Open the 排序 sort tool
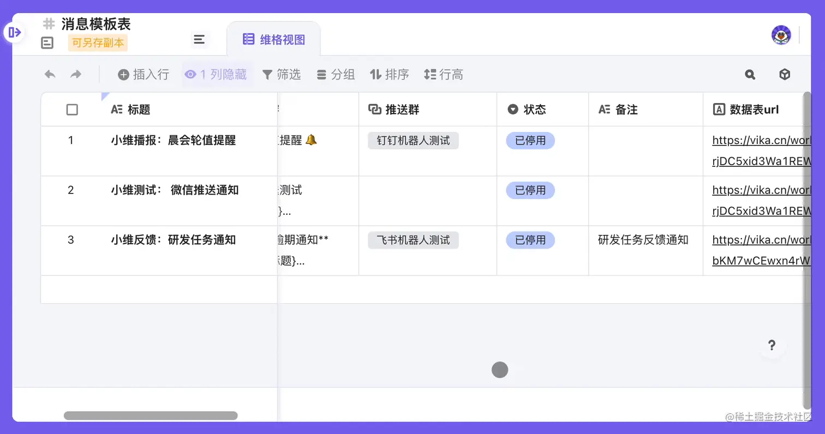Screen dimensions: 825x434 (390, 74)
